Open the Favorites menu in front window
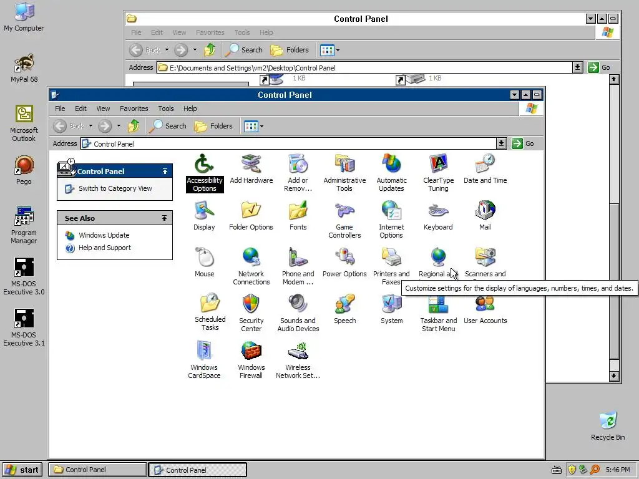The height and width of the screenshot is (479, 639). pyautogui.click(x=134, y=109)
